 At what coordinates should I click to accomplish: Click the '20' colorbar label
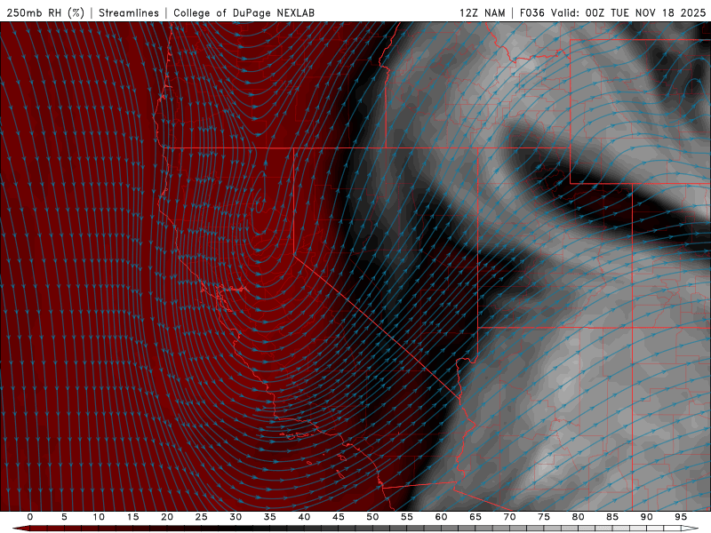click(x=167, y=517)
